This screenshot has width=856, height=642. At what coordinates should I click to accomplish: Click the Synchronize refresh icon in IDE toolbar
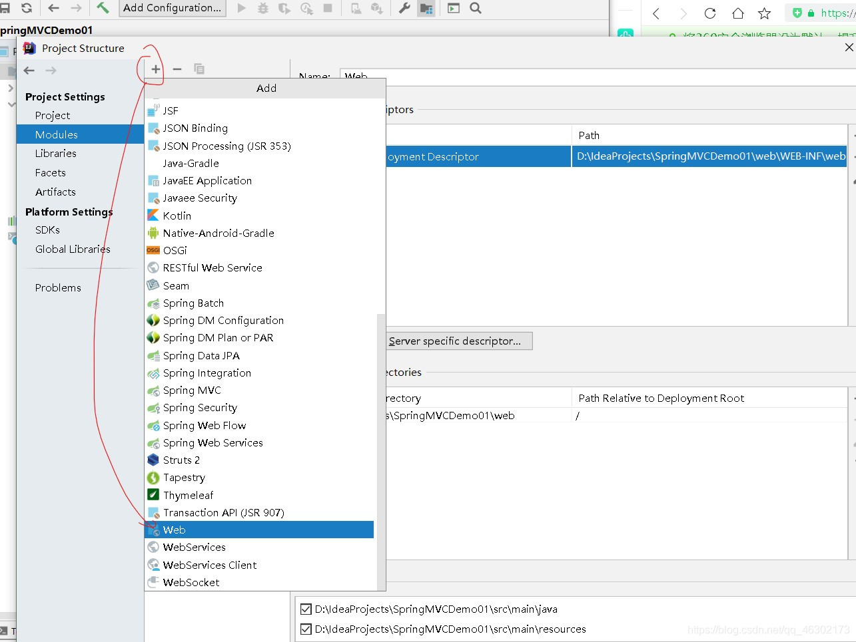pyautogui.click(x=27, y=8)
